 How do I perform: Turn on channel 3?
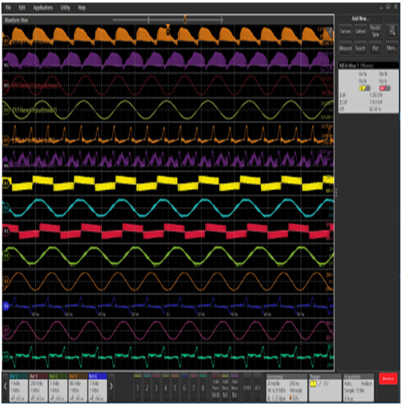(x=157, y=388)
